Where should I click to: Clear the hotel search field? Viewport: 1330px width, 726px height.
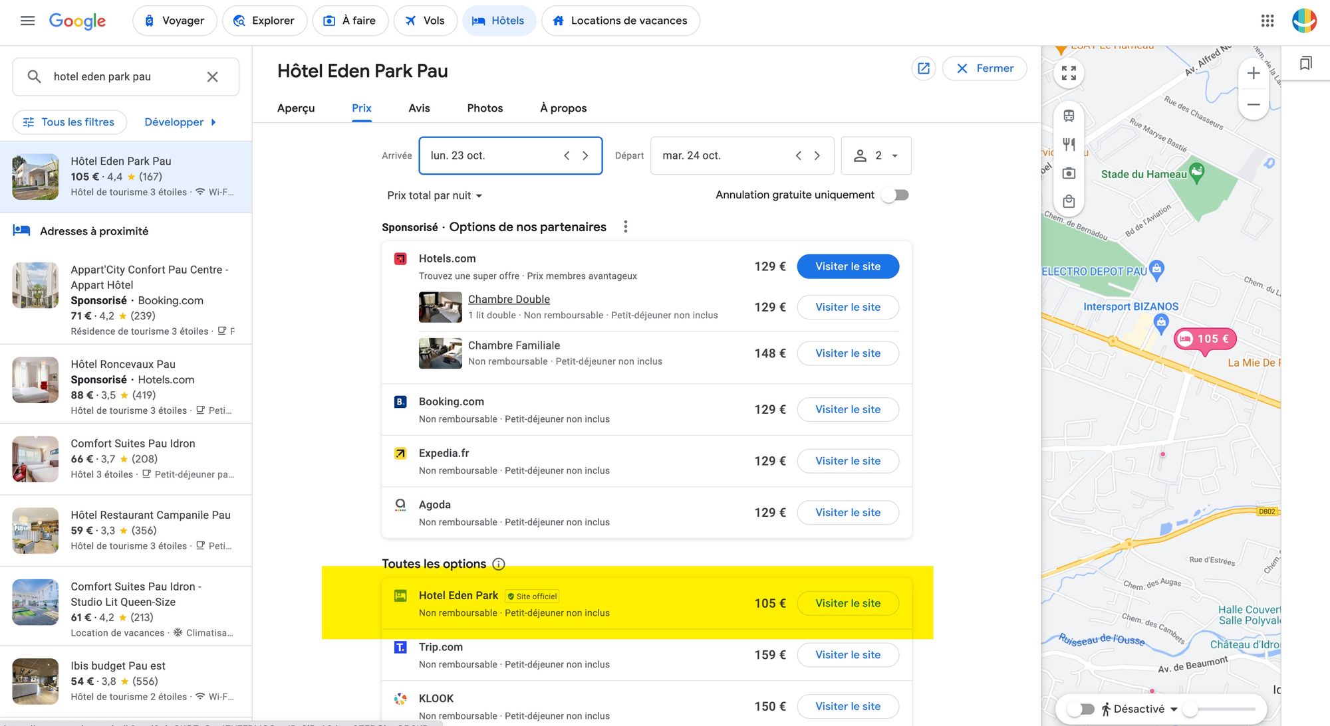pos(212,77)
